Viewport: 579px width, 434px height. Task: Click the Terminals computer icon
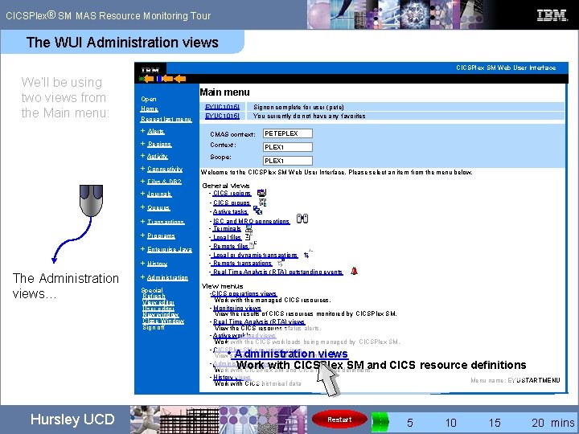[x=249, y=230]
